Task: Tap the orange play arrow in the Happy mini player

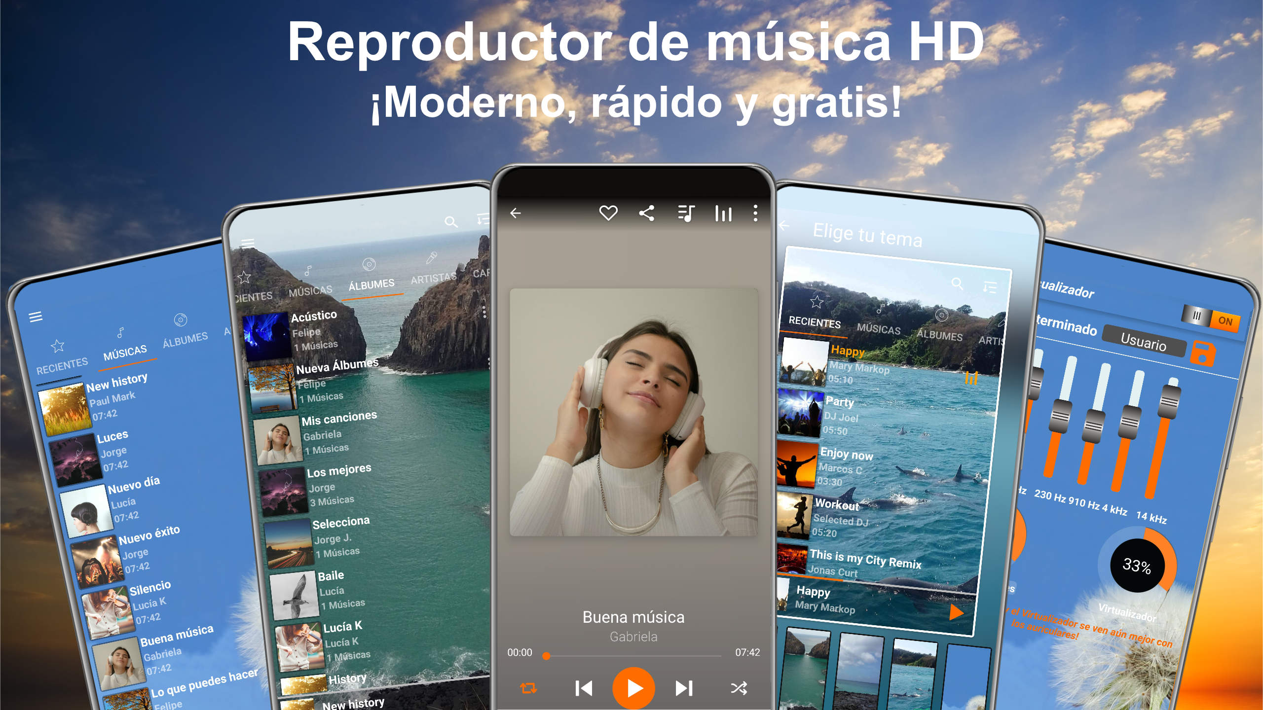Action: tap(956, 612)
